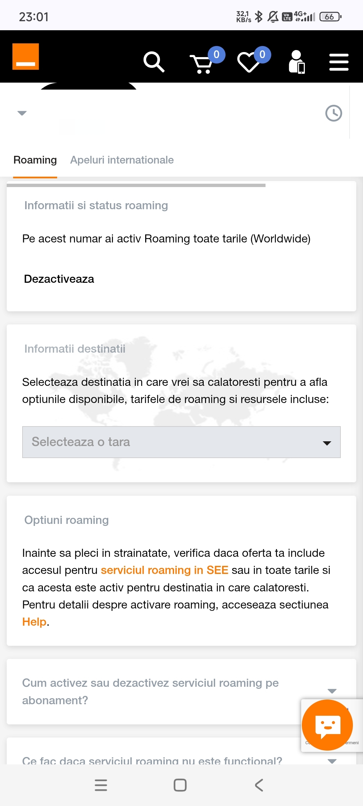
Task: Open the Selecteaza o tara dropdown
Action: [182, 442]
